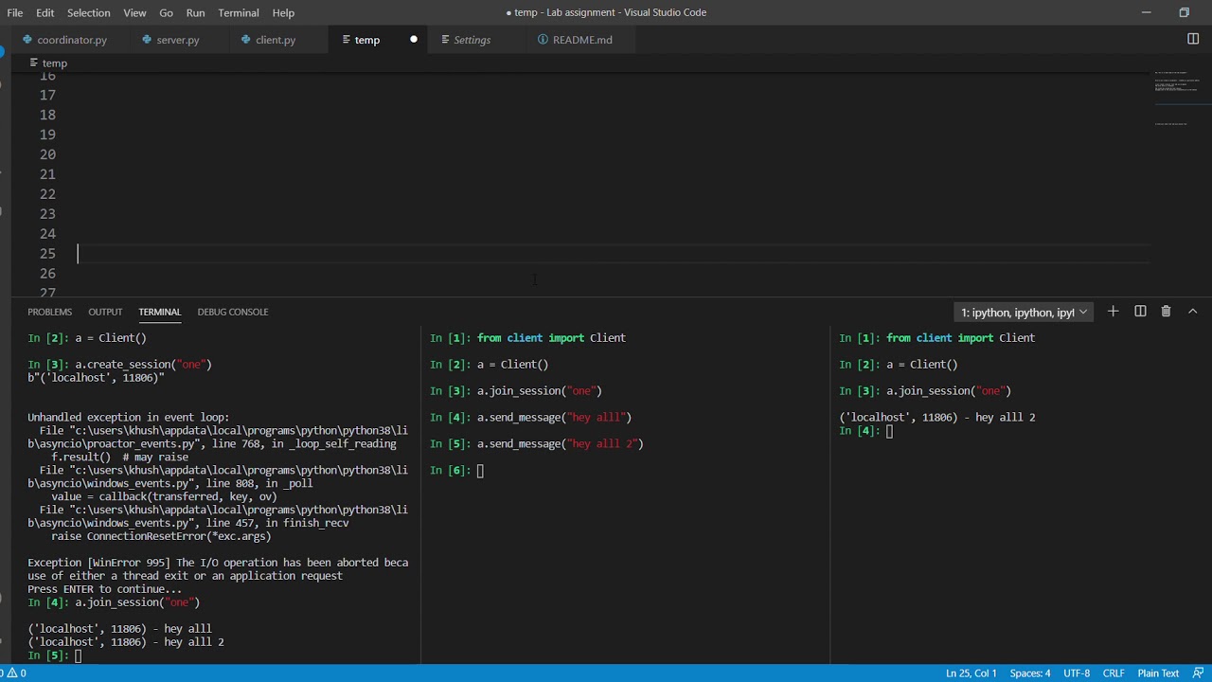Click warnings indicator in status bar
Image resolution: width=1212 pixels, height=682 pixels.
(x=16, y=673)
